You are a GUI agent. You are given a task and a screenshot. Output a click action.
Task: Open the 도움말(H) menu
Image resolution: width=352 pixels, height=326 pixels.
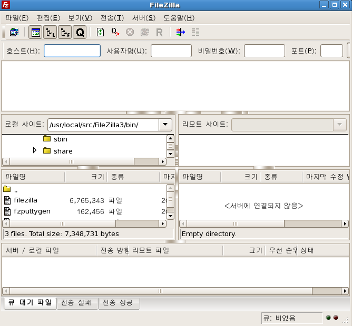[x=179, y=18]
